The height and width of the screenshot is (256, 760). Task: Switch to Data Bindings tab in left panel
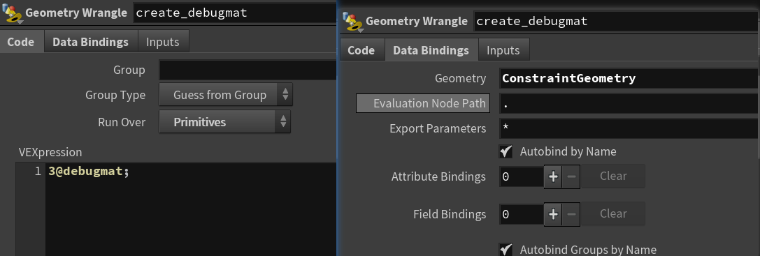point(91,42)
